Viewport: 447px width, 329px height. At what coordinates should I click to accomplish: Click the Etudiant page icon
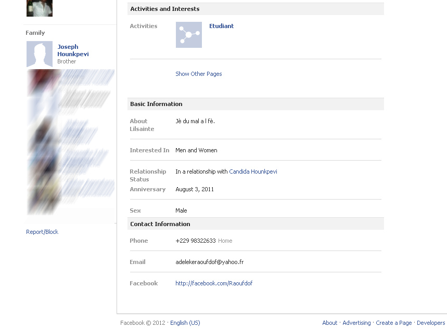click(188, 35)
